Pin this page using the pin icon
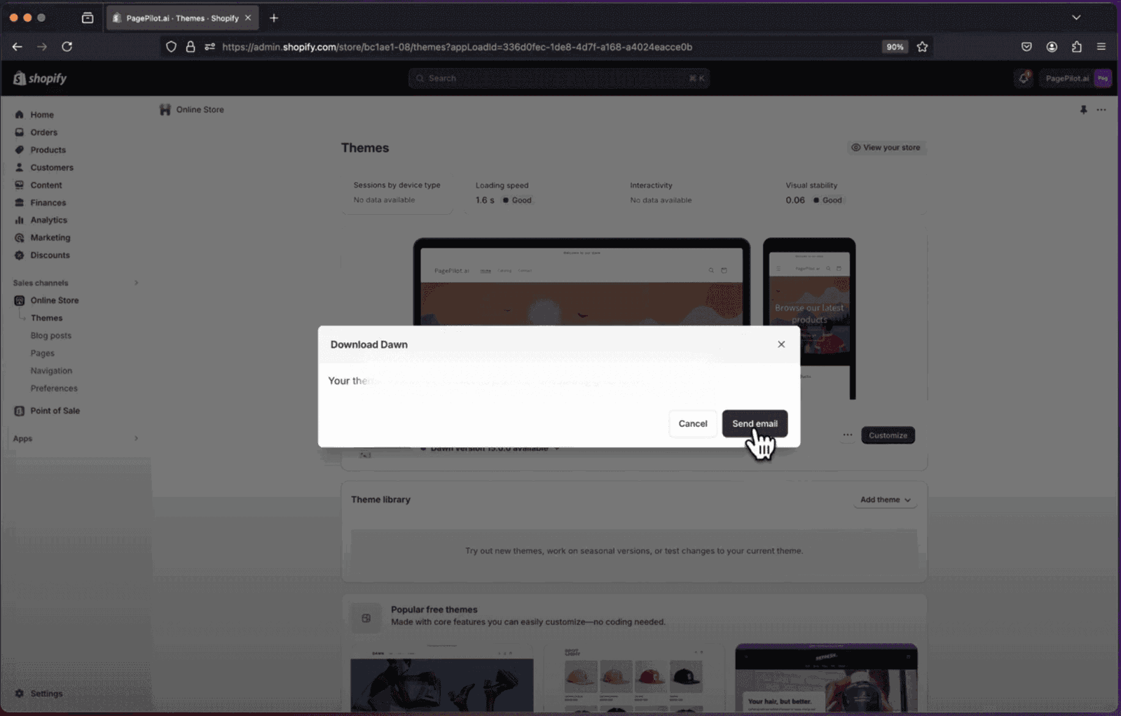The width and height of the screenshot is (1121, 716). pyautogui.click(x=1084, y=110)
